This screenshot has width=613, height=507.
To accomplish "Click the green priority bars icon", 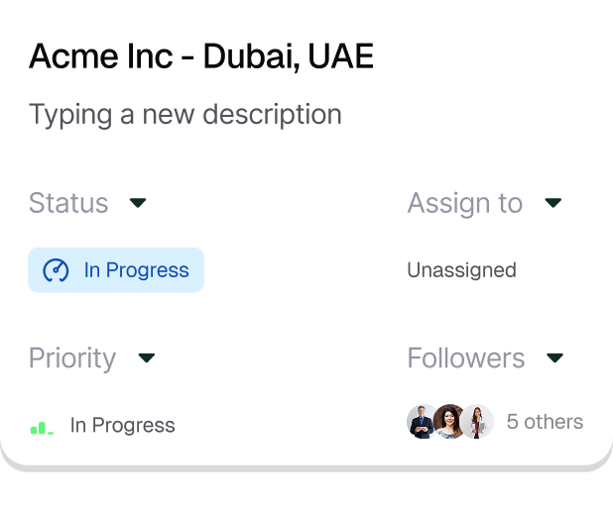I will pyautogui.click(x=41, y=428).
